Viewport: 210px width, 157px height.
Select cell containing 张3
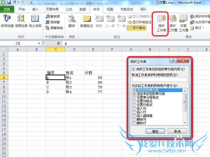click(74, 87)
